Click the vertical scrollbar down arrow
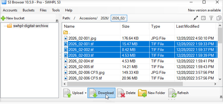The width and height of the screenshot is (223, 106). tap(220, 79)
